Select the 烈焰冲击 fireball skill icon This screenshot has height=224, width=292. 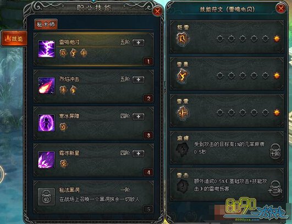47,86
